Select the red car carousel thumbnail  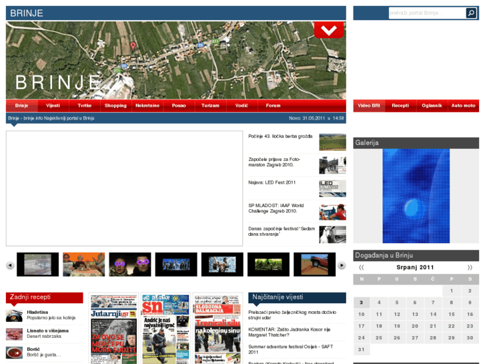(x=315, y=264)
